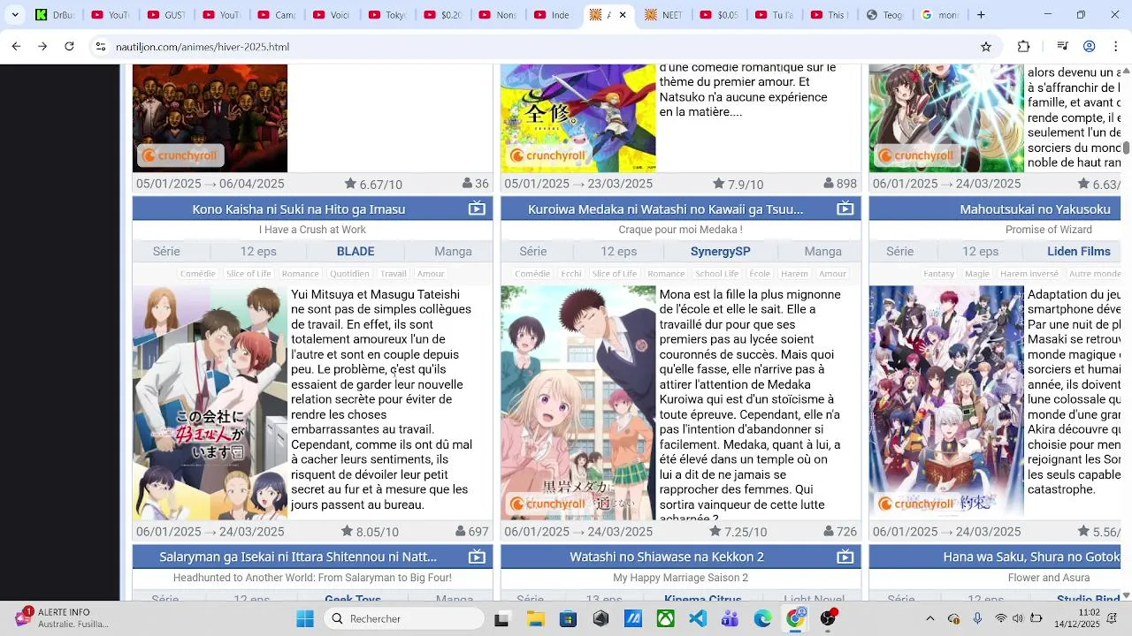Expand the tab search dropdown arrow

point(15,15)
